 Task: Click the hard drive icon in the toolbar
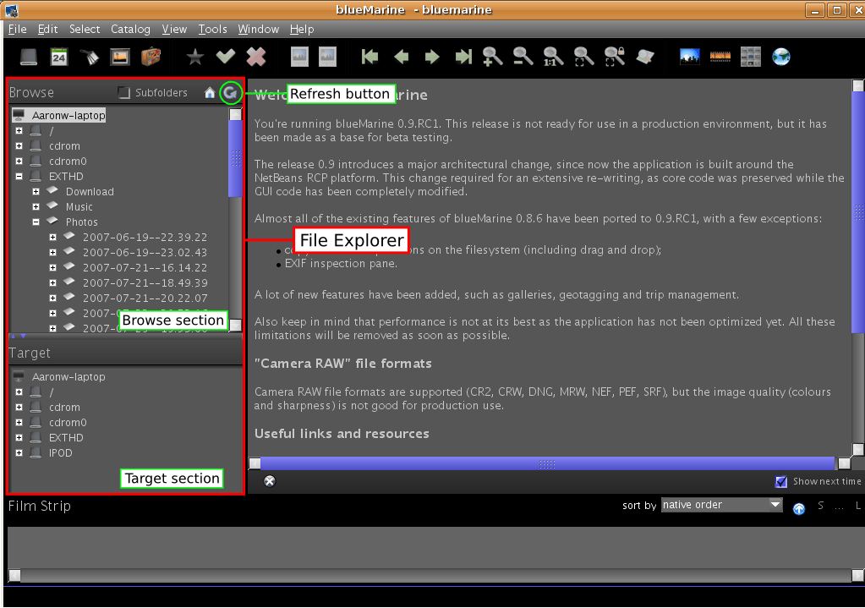(29, 57)
